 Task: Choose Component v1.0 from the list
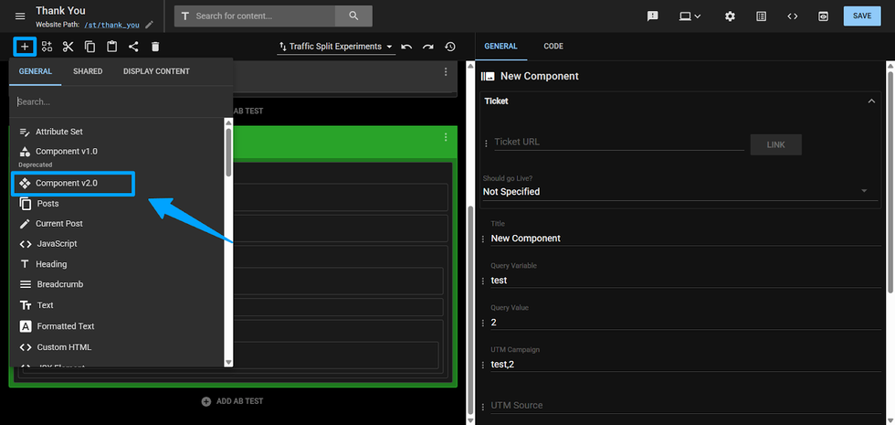[x=117, y=152]
